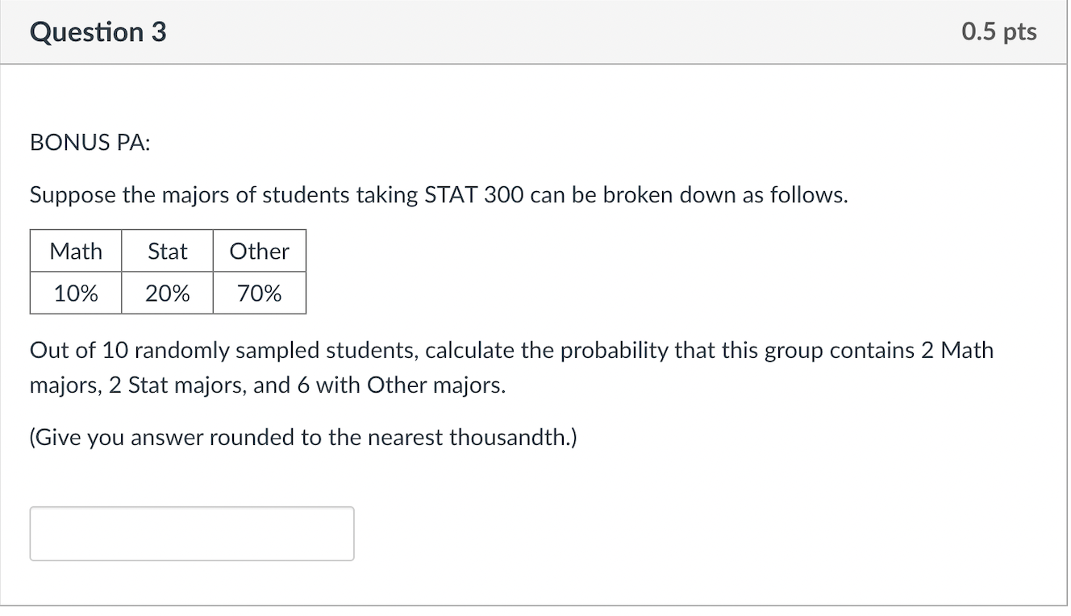1071x616 pixels.
Task: Click the Stat column header cell
Action: [x=166, y=251]
